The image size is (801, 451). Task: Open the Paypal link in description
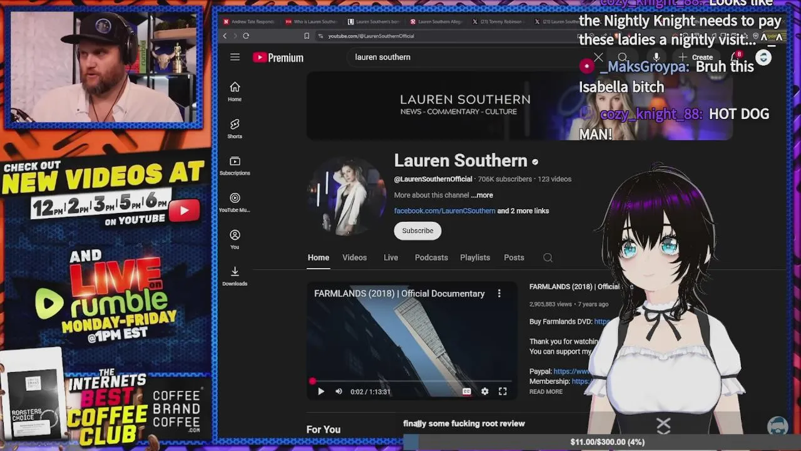[572, 371]
